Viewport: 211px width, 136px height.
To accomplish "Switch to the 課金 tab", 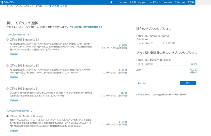I will click(39, 6).
